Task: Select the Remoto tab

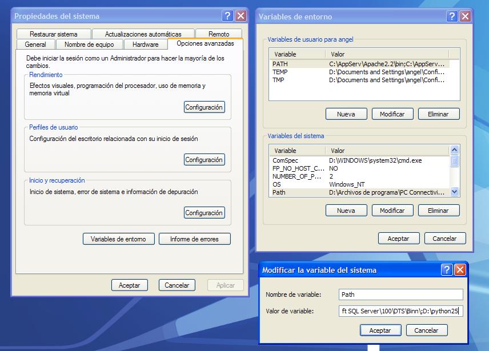Action: pyautogui.click(x=219, y=34)
